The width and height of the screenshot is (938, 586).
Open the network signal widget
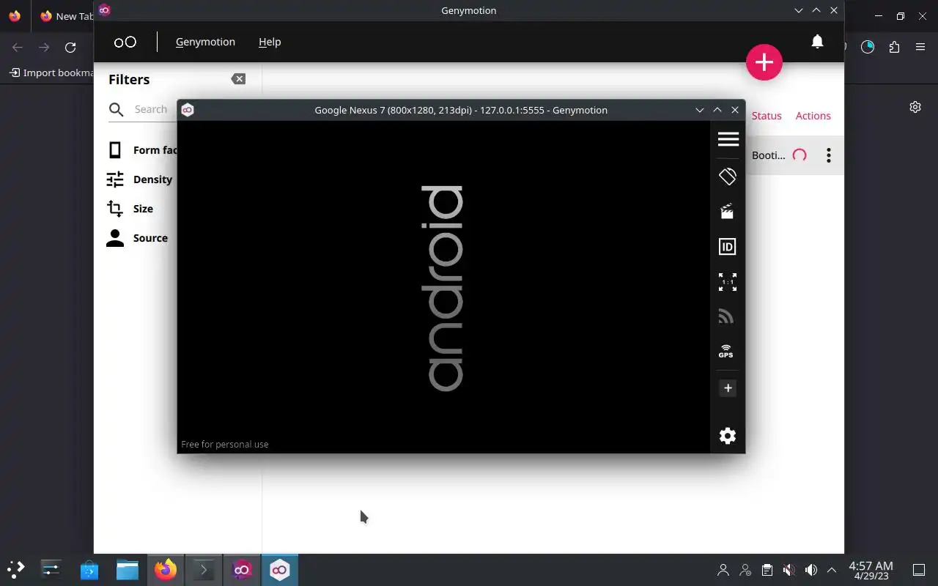(x=726, y=316)
